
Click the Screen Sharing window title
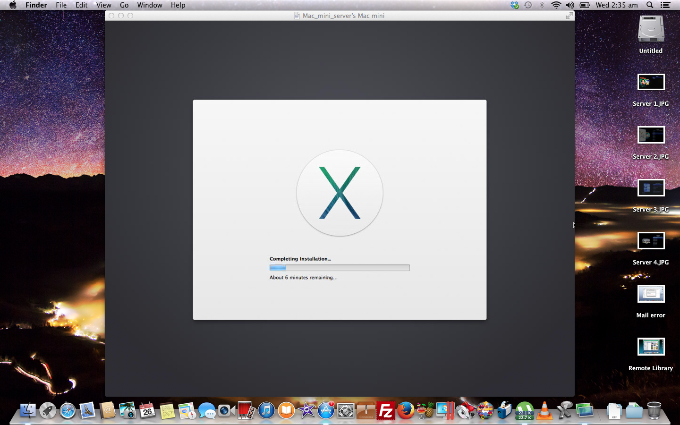343,16
